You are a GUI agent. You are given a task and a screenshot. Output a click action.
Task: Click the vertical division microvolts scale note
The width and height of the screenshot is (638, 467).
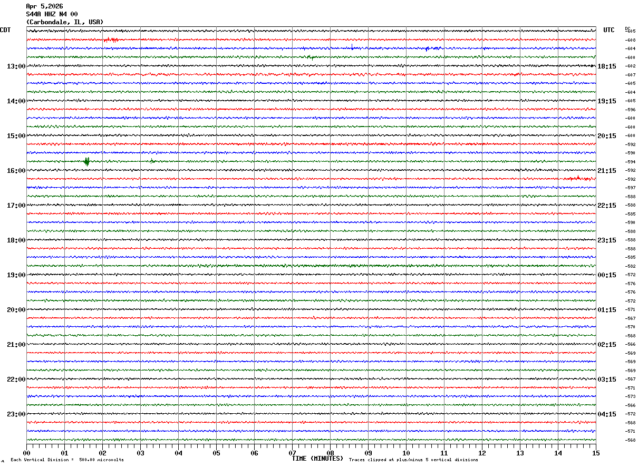(x=67, y=460)
